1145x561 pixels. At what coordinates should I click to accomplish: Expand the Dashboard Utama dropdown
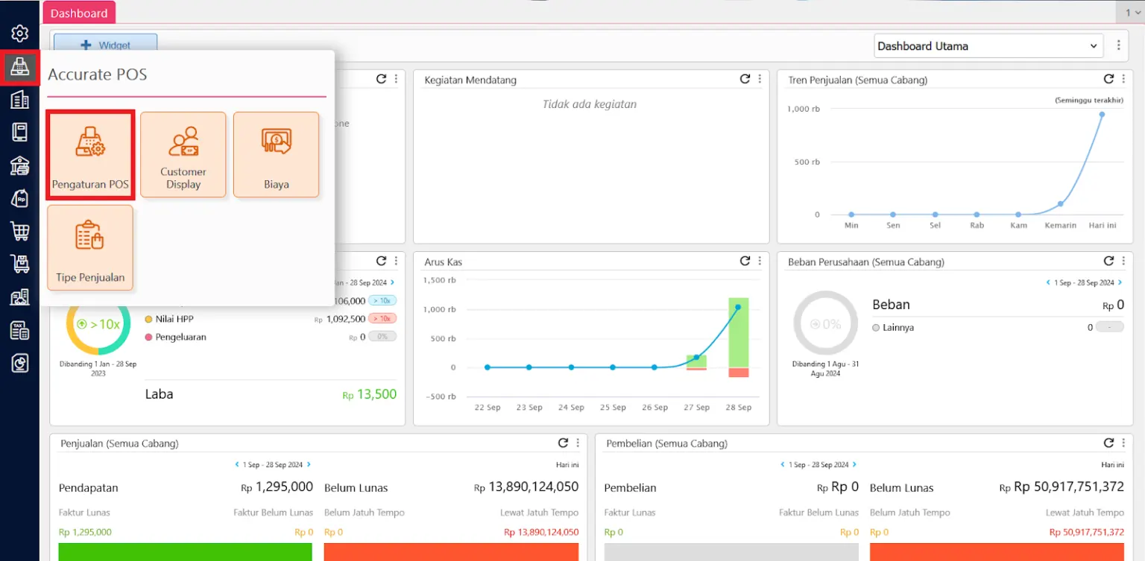(x=988, y=46)
